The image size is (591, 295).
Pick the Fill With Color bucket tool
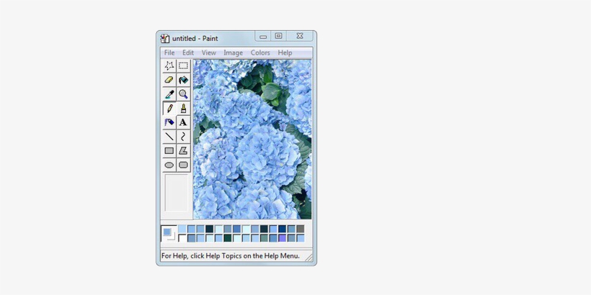[183, 80]
